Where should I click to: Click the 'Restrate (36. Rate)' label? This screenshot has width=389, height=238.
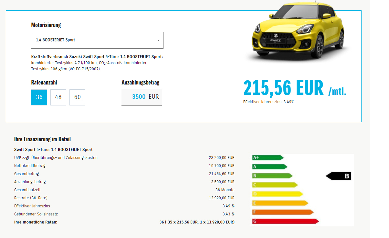click(31, 198)
